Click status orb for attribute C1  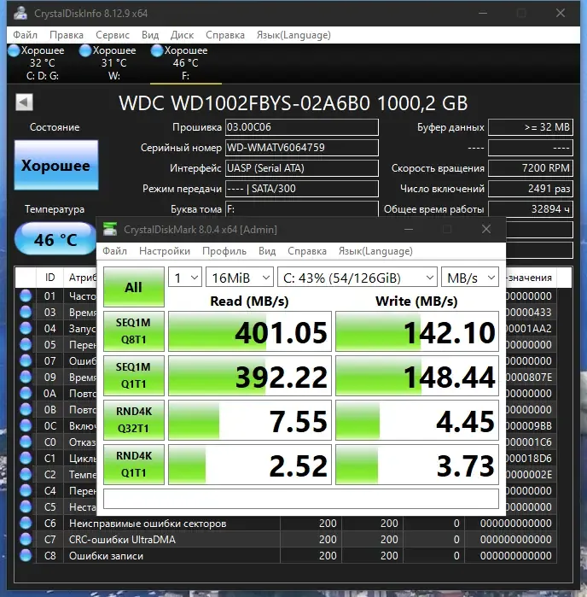[26, 458]
